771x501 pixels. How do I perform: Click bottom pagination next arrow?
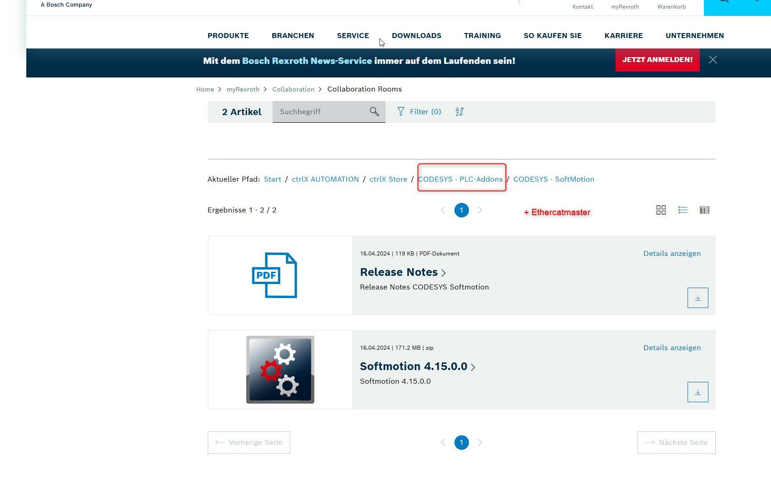pos(480,443)
